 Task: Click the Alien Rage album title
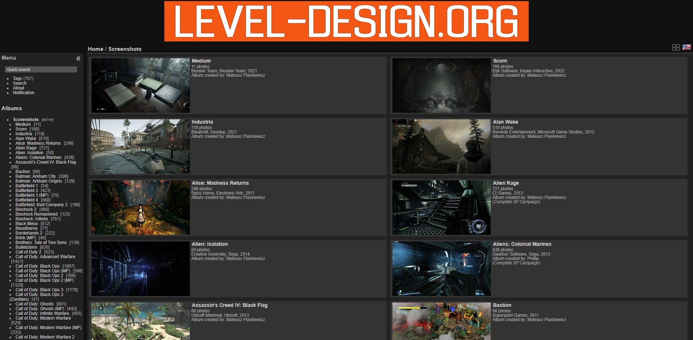[506, 183]
